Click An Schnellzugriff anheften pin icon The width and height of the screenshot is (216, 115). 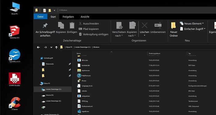click(45, 26)
